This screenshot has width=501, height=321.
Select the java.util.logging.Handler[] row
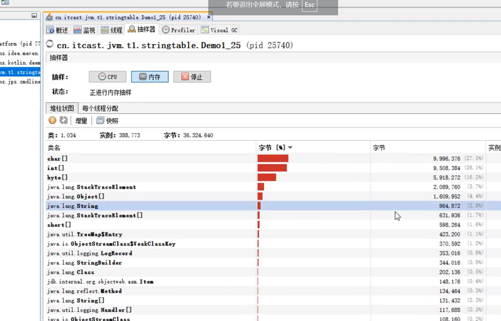point(273,310)
